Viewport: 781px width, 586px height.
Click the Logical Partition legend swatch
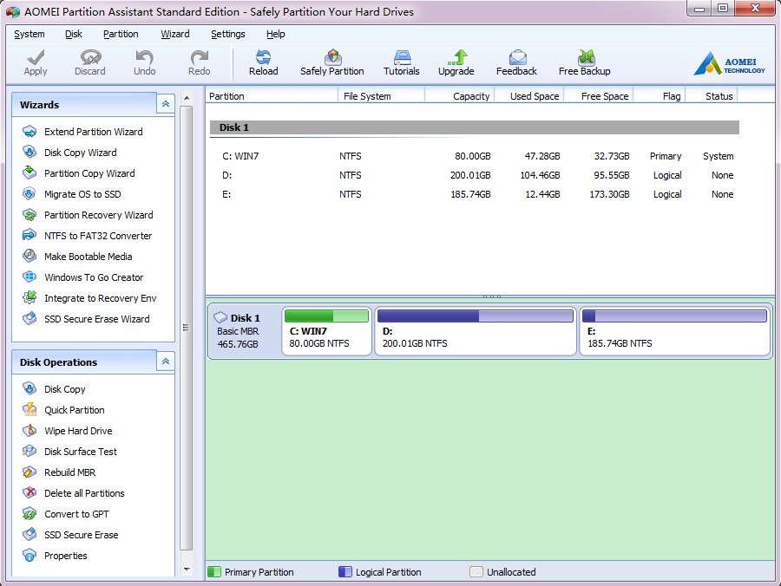click(345, 571)
